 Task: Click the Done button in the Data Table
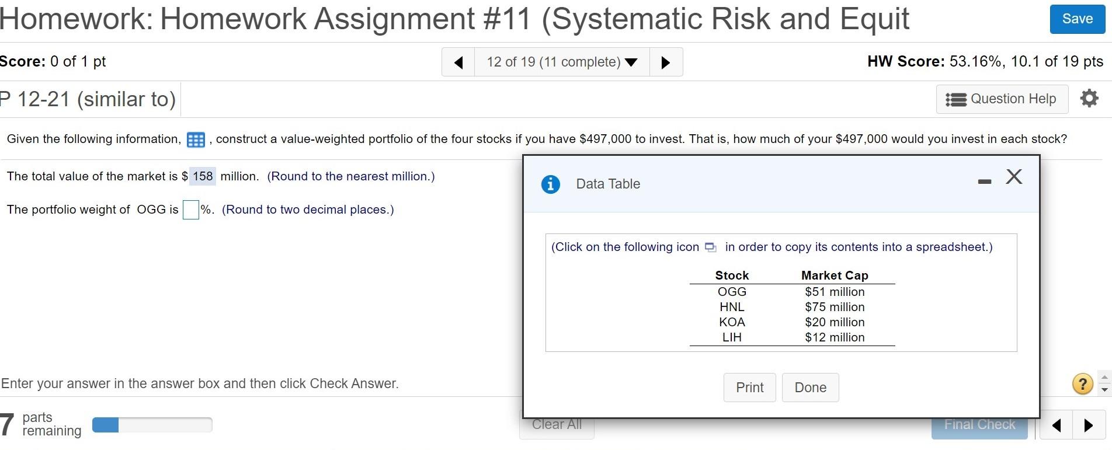coord(810,387)
